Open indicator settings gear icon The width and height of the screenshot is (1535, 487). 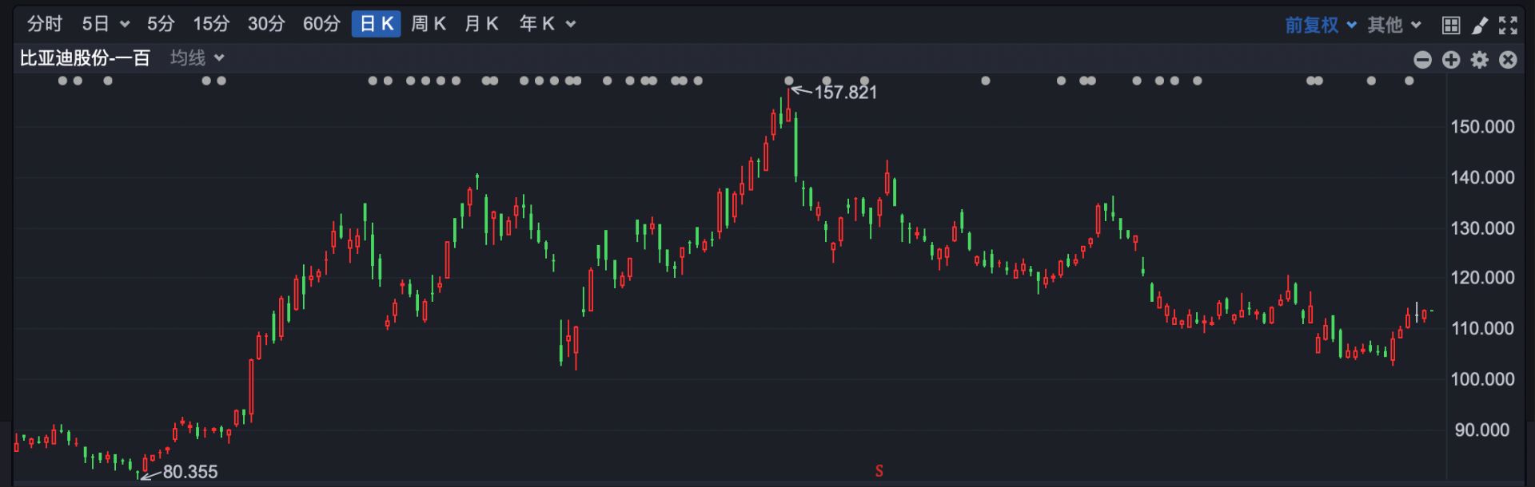(x=1480, y=60)
